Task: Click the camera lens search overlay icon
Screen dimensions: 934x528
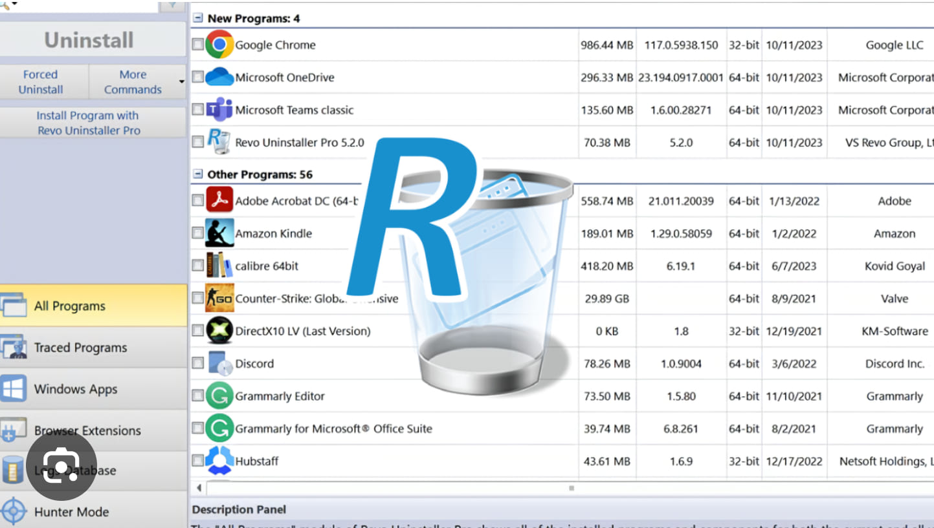Action: tap(61, 466)
